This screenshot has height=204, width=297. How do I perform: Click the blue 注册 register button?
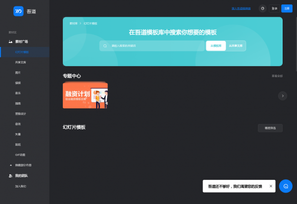287,8
